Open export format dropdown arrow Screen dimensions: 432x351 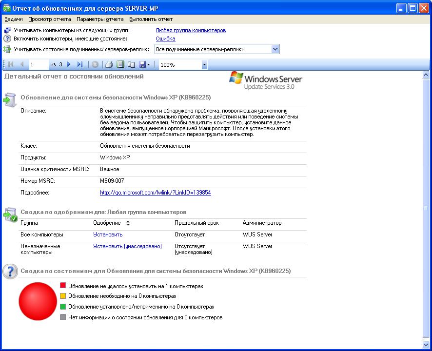(x=149, y=65)
